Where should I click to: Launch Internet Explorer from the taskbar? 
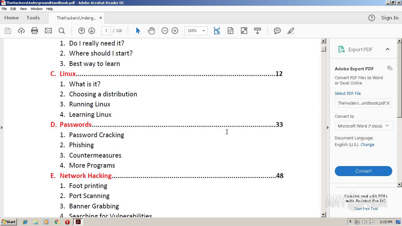25,222
